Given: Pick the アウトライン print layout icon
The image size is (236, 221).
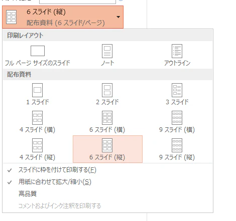Looking at the screenshot, I should coord(177,51).
